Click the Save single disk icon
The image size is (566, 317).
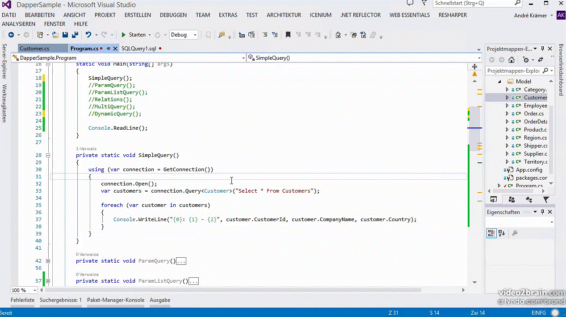[65, 35]
